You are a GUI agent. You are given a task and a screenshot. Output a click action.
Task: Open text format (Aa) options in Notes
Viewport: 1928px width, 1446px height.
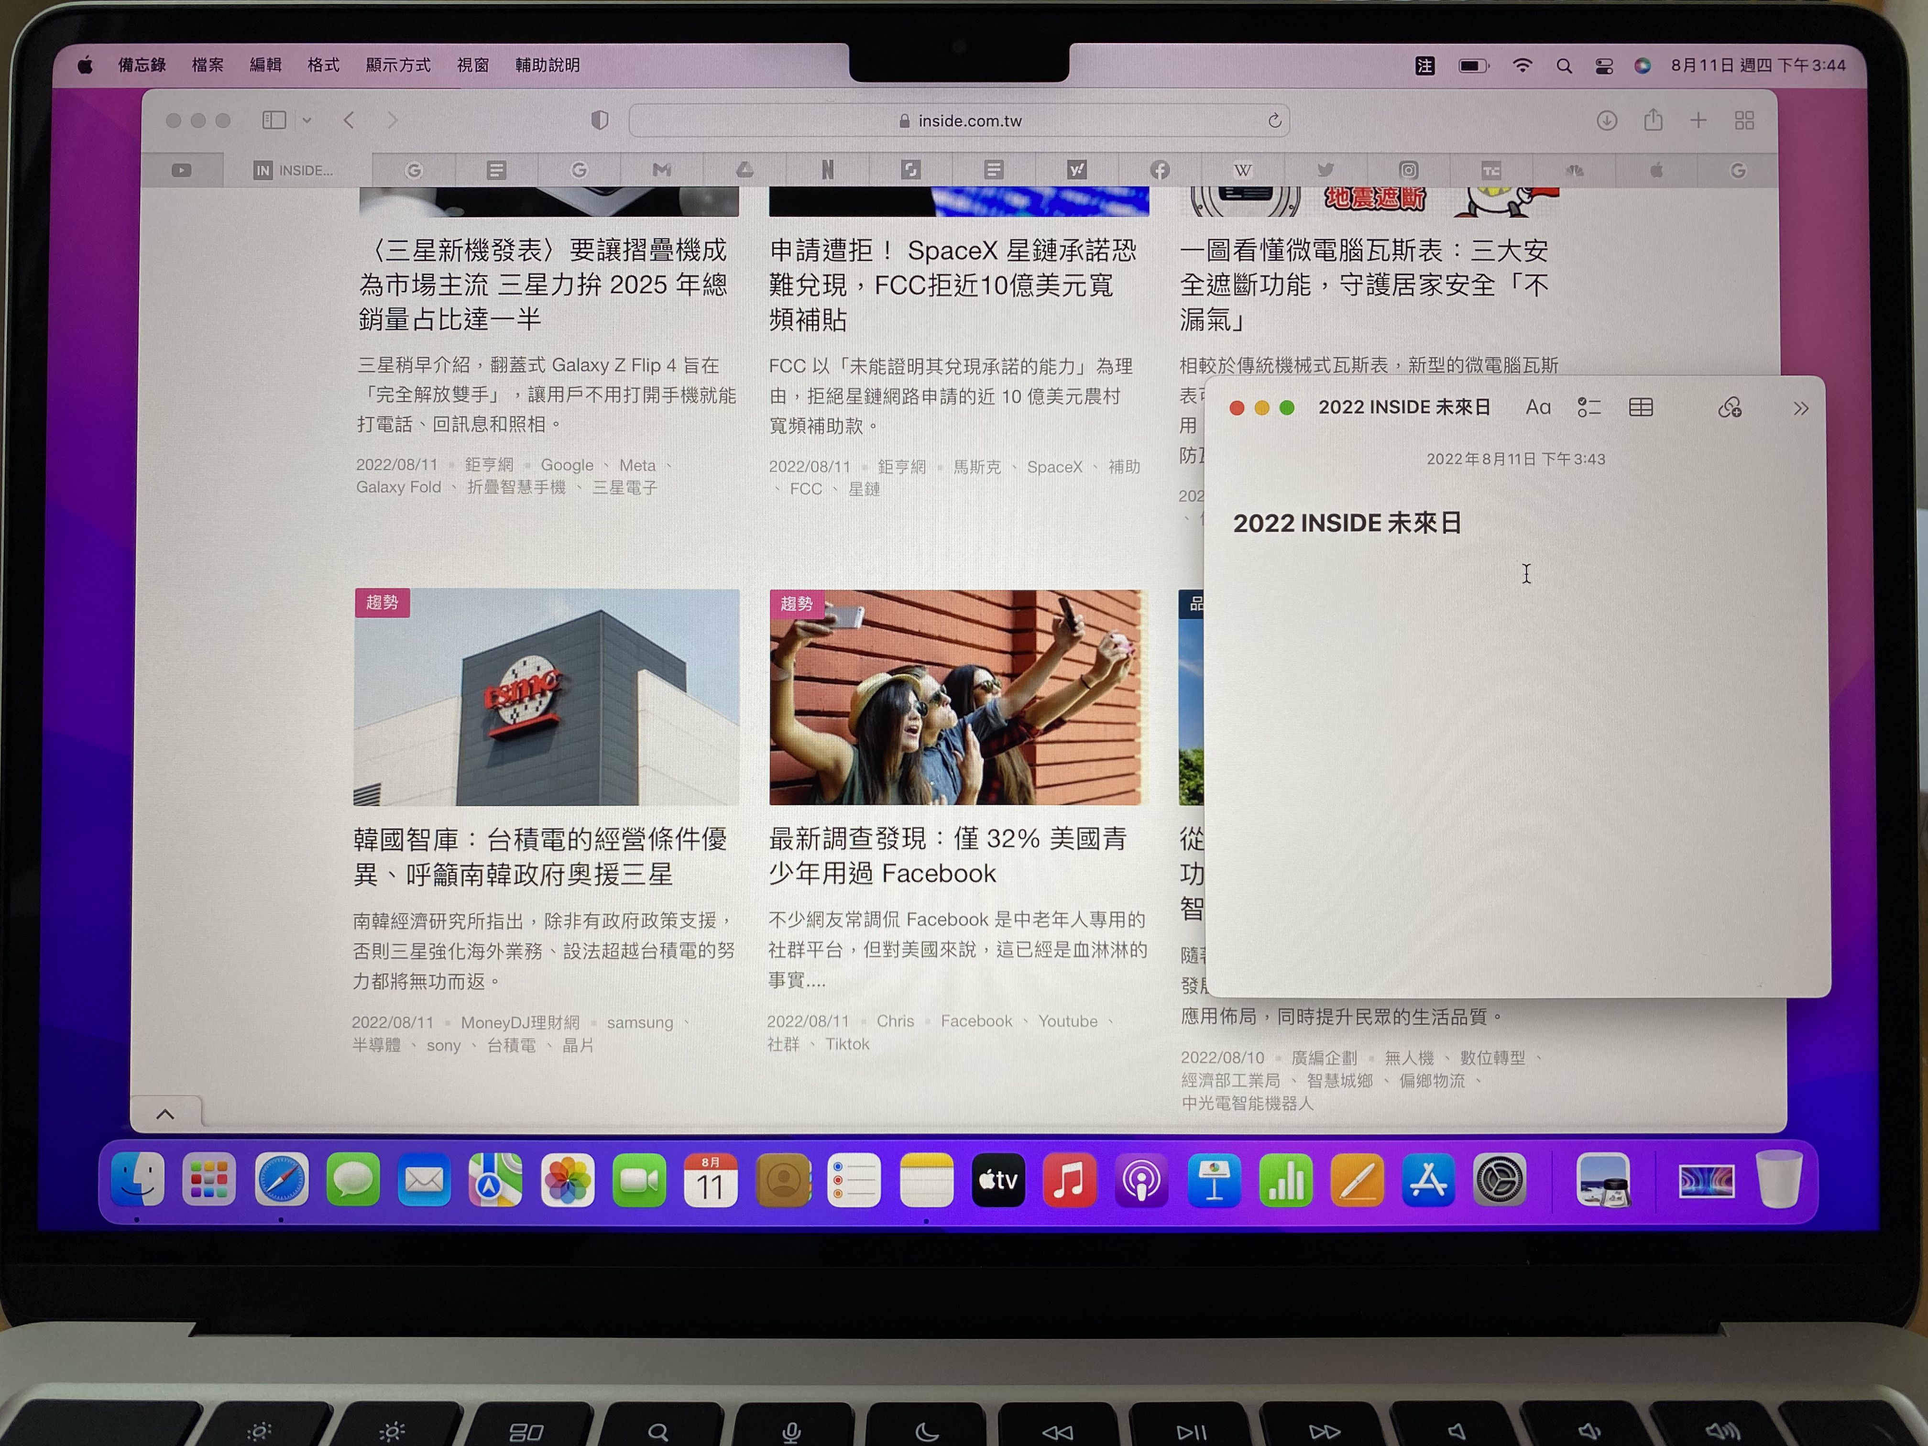pyautogui.click(x=1537, y=408)
